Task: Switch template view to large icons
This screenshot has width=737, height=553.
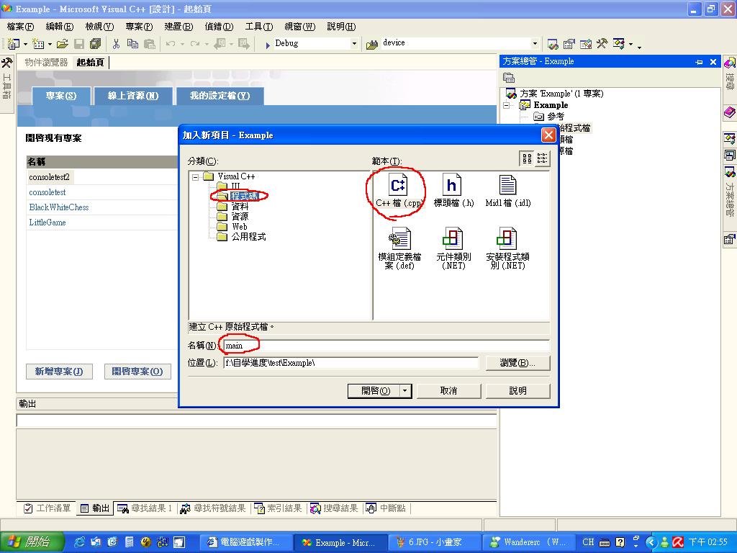Action: click(528, 158)
